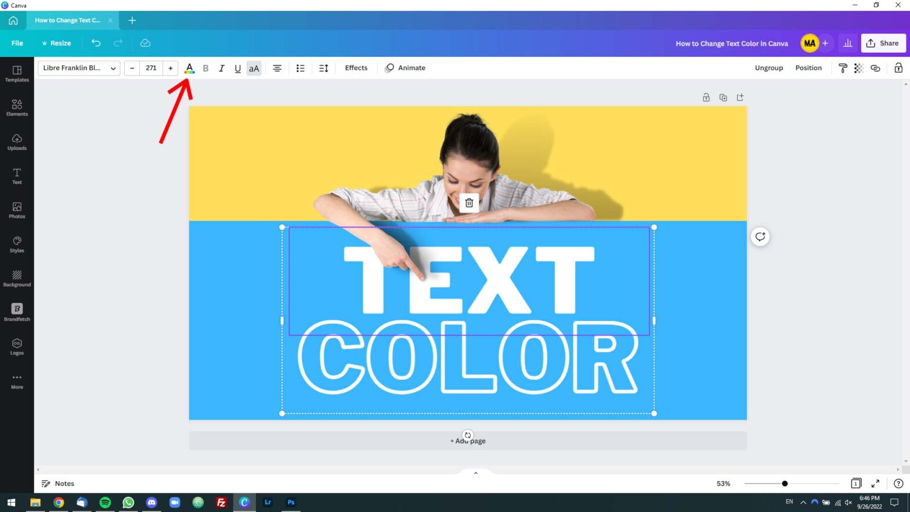This screenshot has width=910, height=512.
Task: Toggle uppercase aA formatting
Action: coord(254,68)
